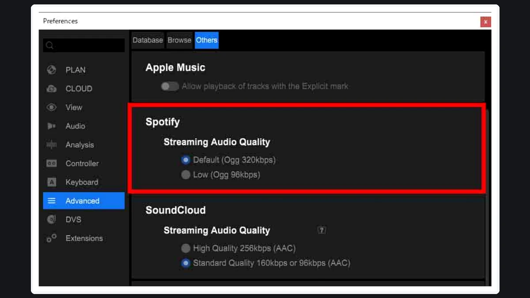Select the Analysis category
Image resolution: width=530 pixels, height=298 pixels.
point(84,145)
